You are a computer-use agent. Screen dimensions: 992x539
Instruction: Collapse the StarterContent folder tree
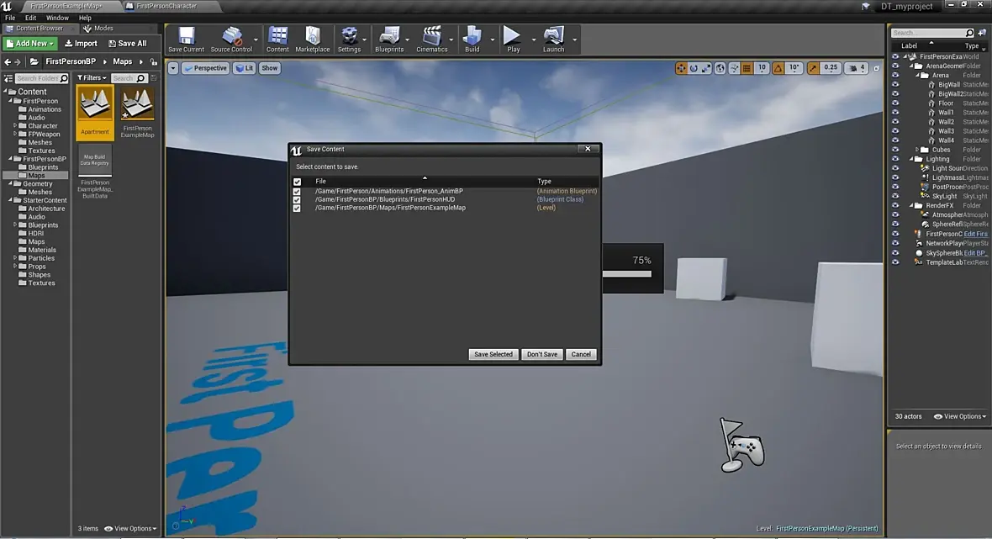pyautogui.click(x=10, y=200)
